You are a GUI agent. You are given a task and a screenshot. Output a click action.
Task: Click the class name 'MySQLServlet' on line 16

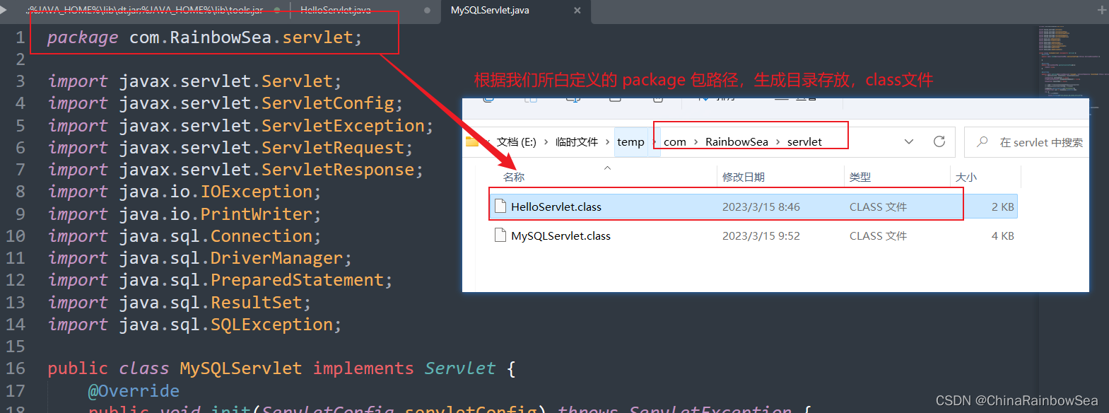pyautogui.click(x=241, y=368)
